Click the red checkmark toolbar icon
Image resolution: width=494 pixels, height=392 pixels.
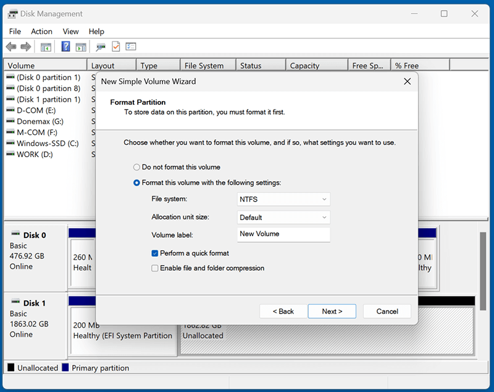click(x=115, y=46)
